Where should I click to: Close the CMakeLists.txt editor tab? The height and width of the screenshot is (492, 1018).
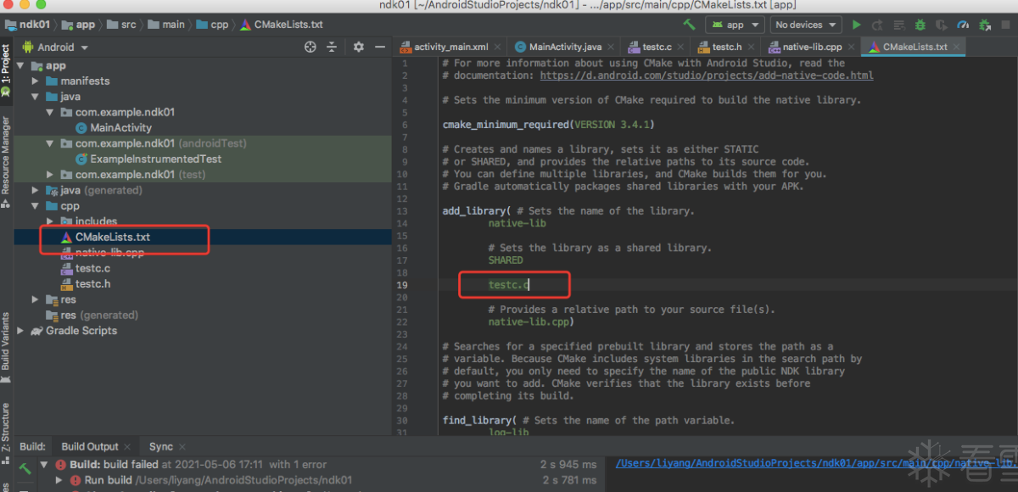pos(956,48)
